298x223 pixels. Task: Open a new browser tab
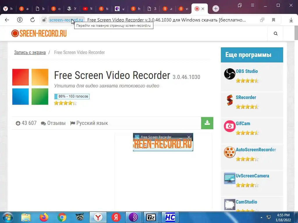[x=216, y=8]
